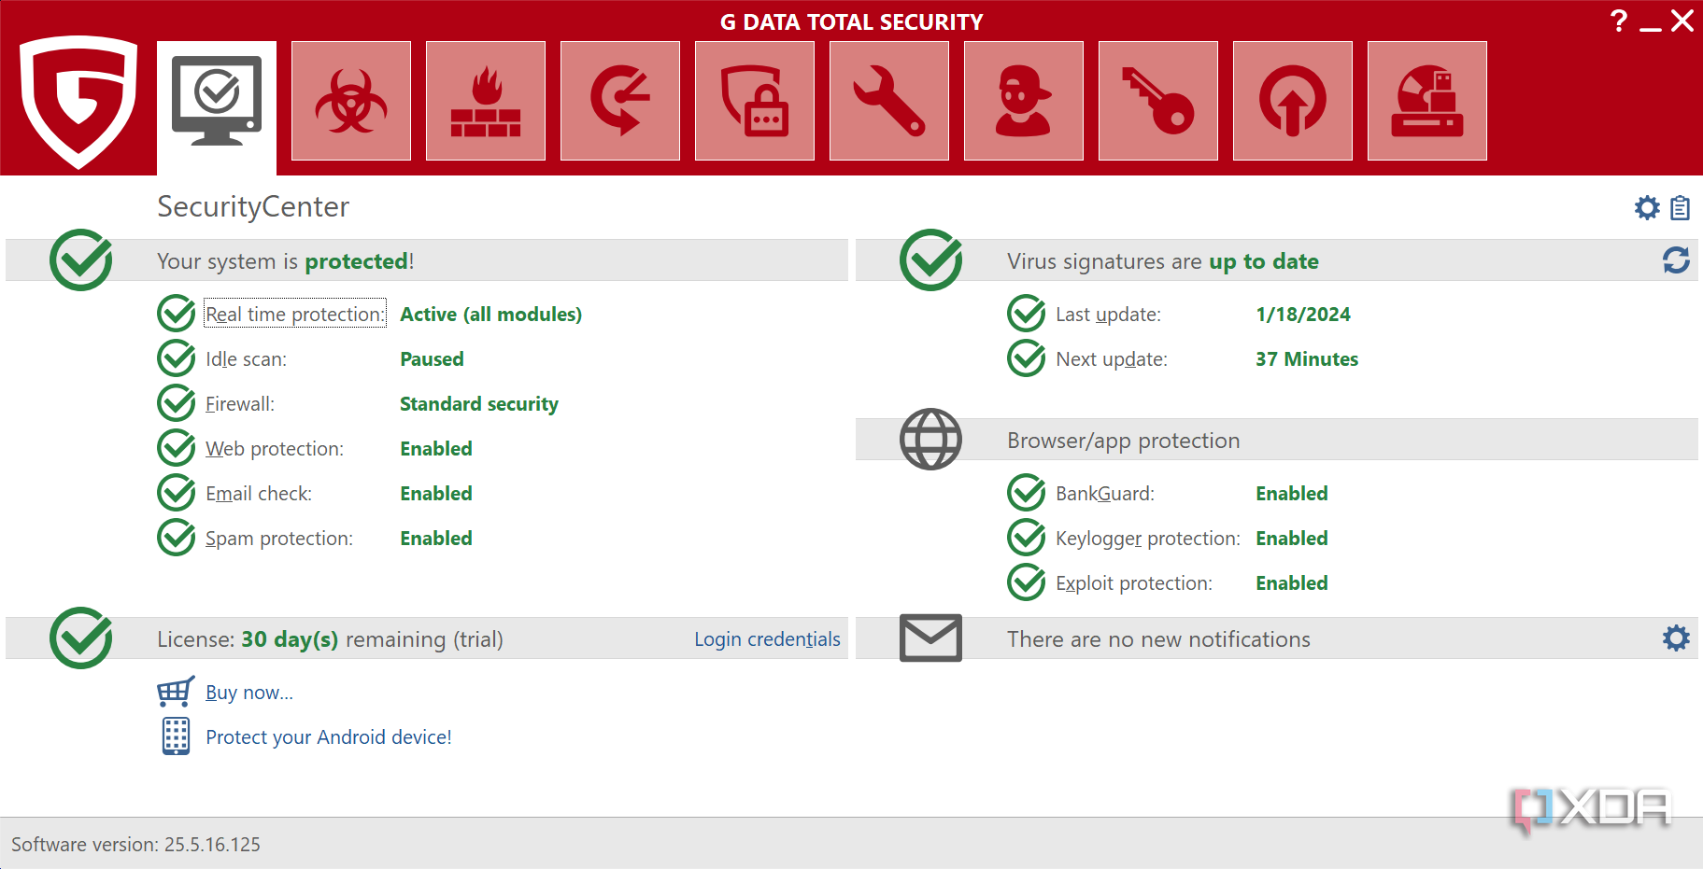
Task: Open Web protection options
Action: click(275, 449)
